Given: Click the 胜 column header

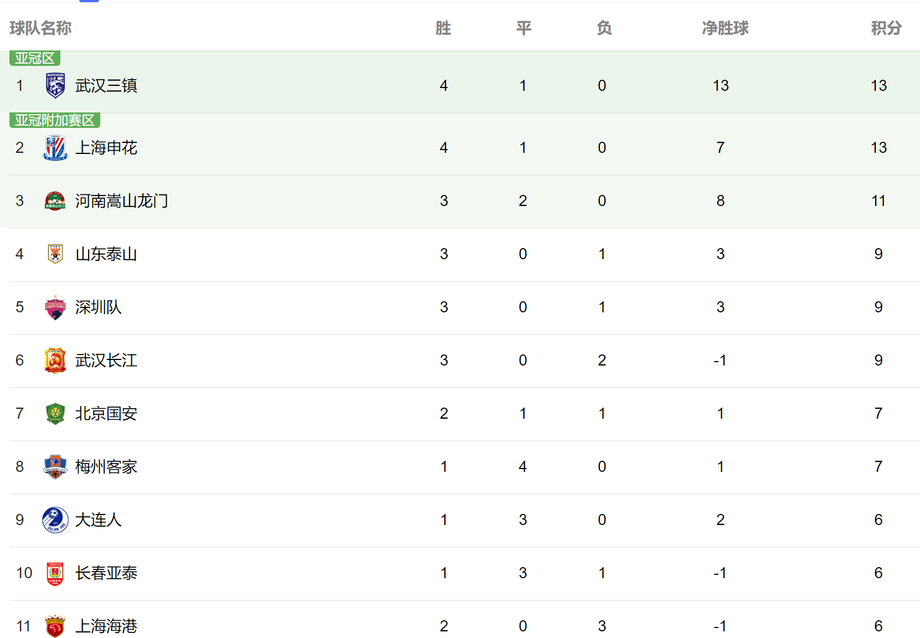Looking at the screenshot, I should [443, 28].
